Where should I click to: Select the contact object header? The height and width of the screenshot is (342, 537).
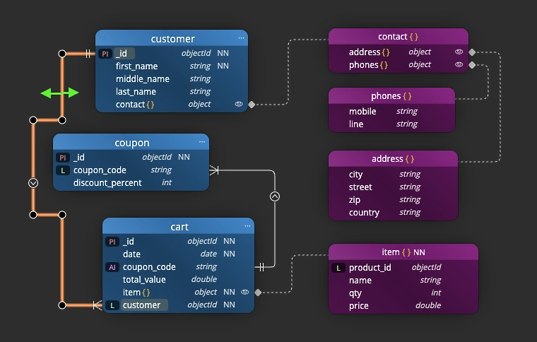pyautogui.click(x=399, y=37)
